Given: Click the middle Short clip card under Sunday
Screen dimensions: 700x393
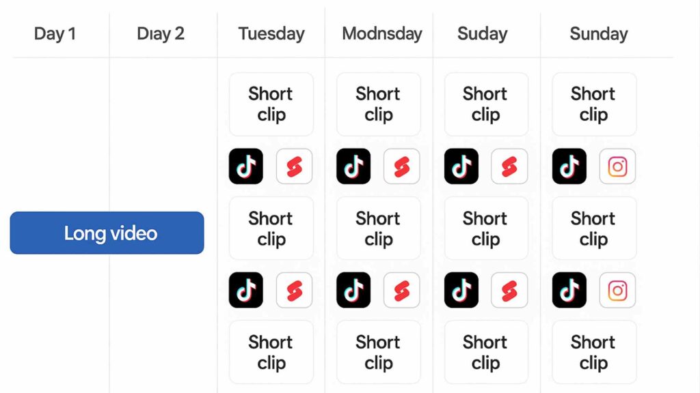Looking at the screenshot, I should pyautogui.click(x=594, y=229).
